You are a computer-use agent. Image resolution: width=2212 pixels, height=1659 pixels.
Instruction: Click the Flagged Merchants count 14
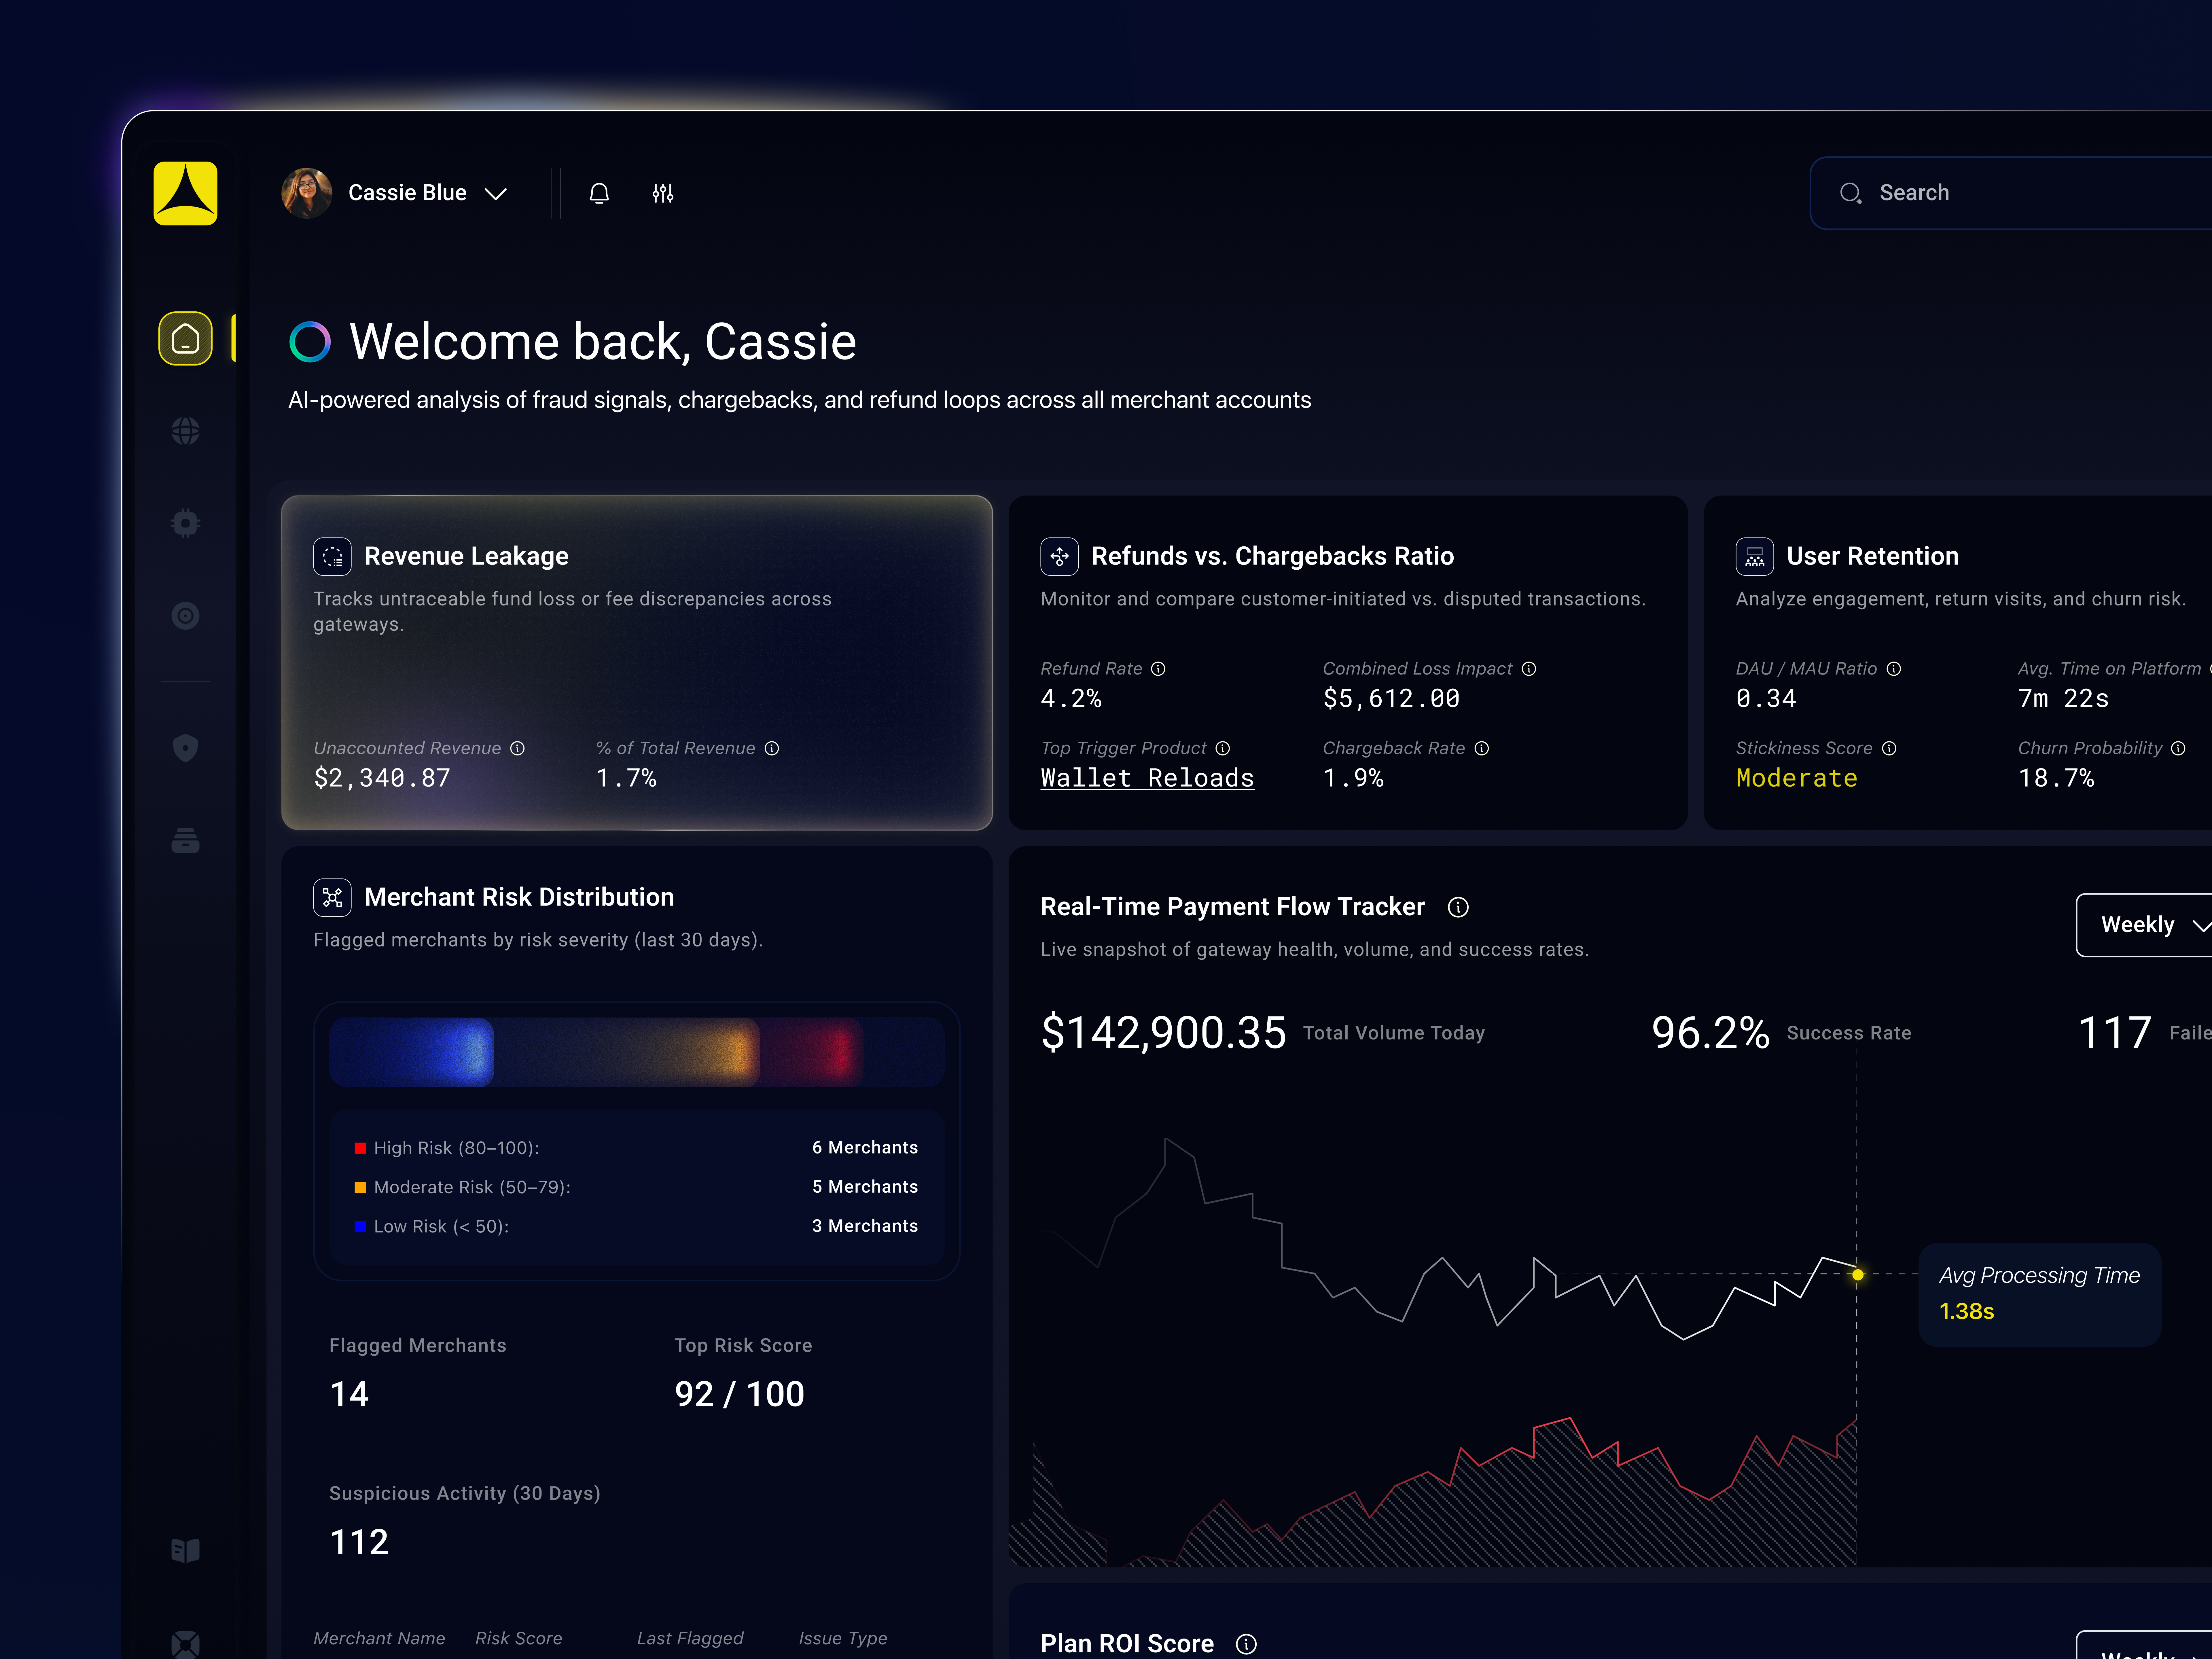[349, 1394]
